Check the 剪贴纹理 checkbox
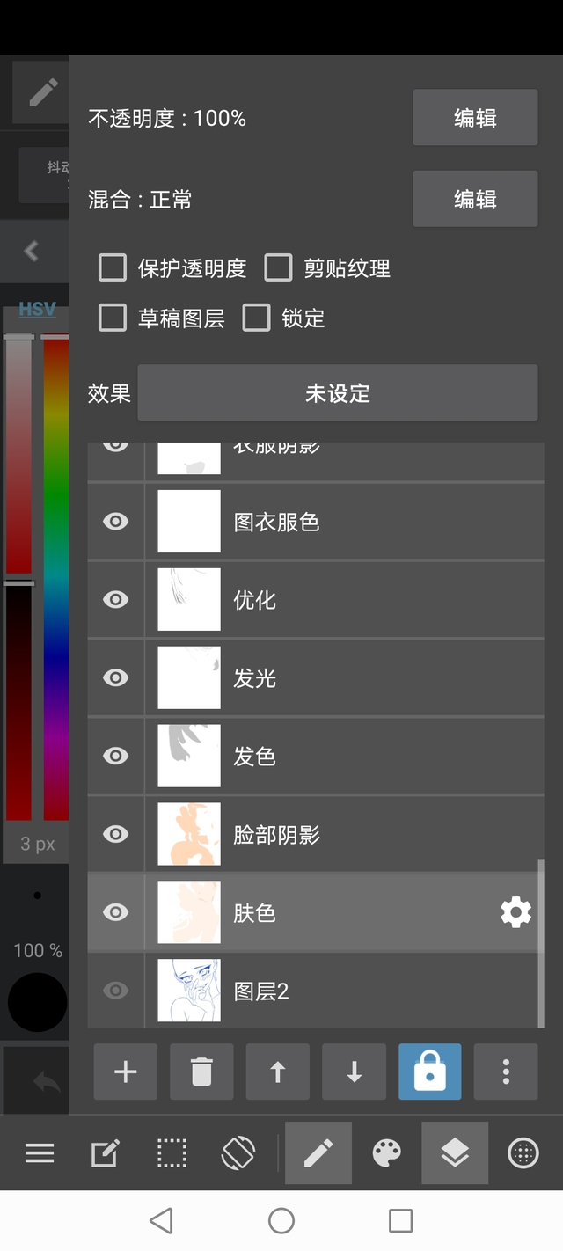Screen dimensions: 563x1251 [x=278, y=268]
